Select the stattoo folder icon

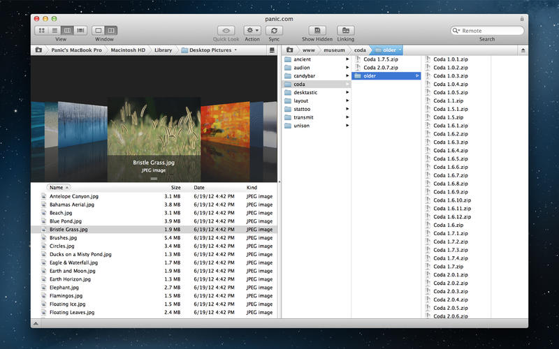[x=288, y=109]
